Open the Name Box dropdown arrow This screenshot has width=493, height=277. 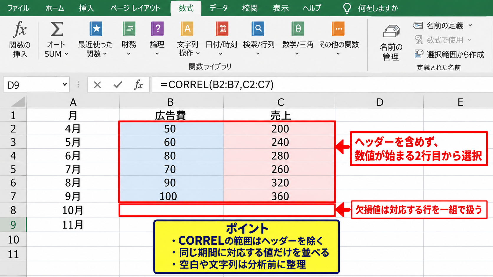pyautogui.click(x=65, y=85)
